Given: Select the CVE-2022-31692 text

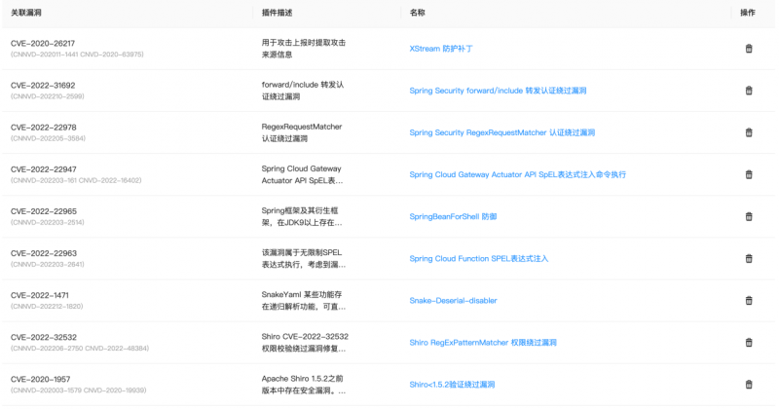Looking at the screenshot, I should tap(43, 86).
